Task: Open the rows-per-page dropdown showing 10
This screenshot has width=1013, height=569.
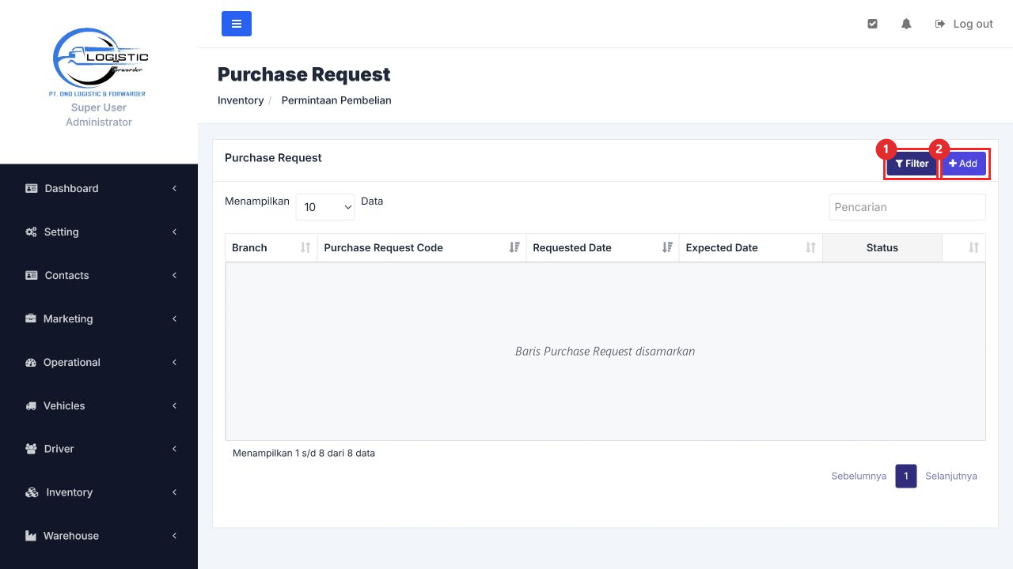Action: click(x=325, y=207)
